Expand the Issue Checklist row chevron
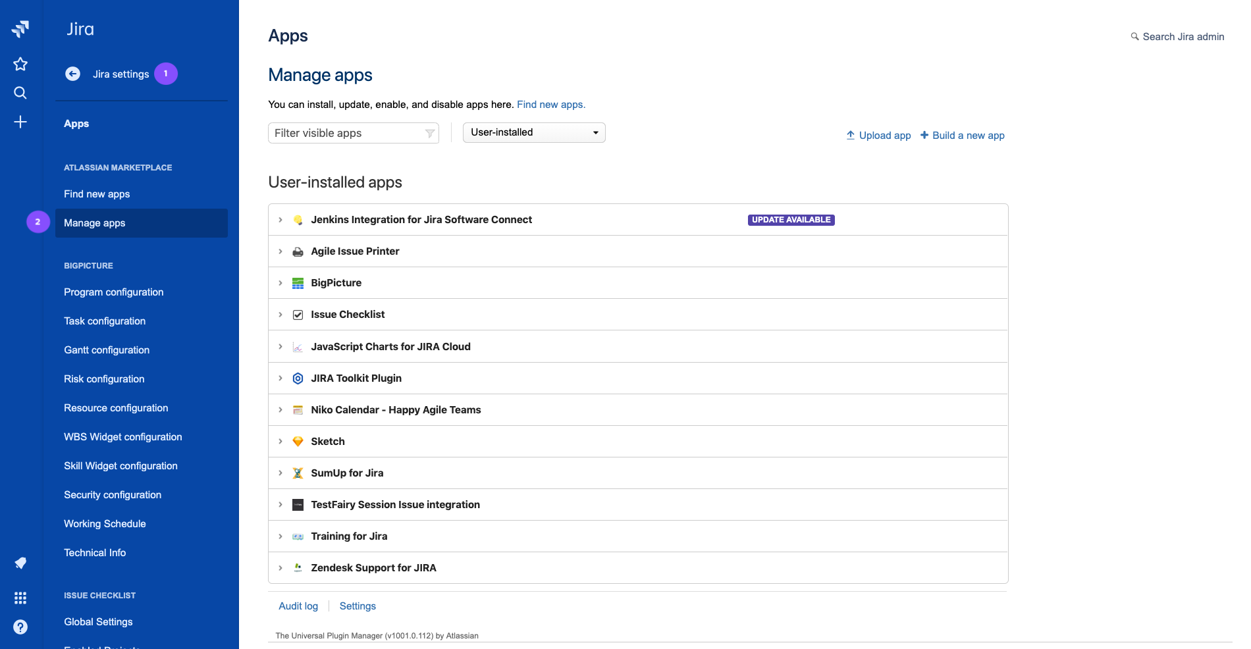 click(280, 315)
